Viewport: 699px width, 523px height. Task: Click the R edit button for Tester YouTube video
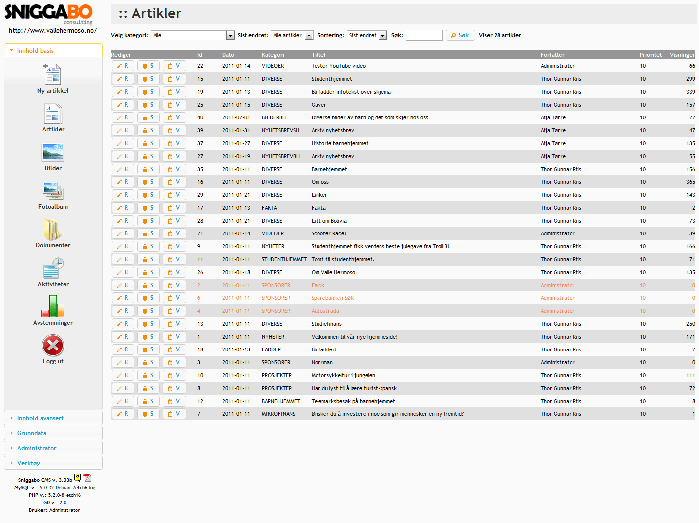click(x=123, y=66)
